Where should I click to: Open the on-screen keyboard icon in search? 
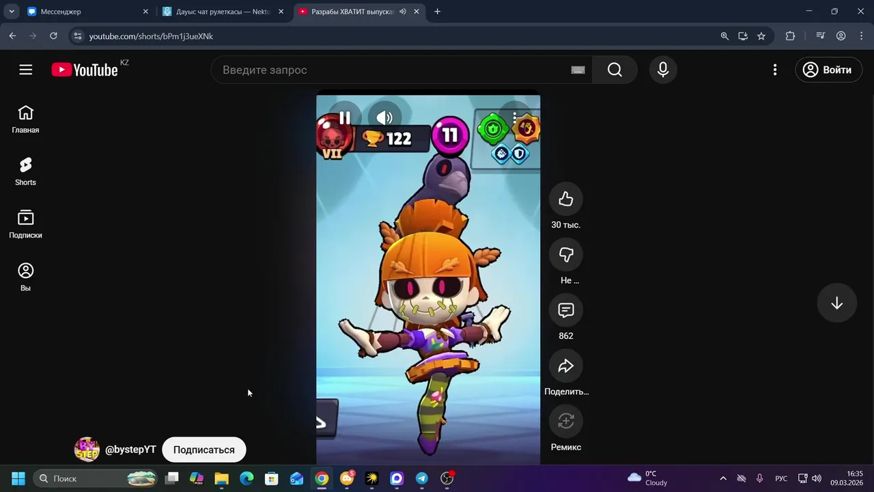(578, 70)
